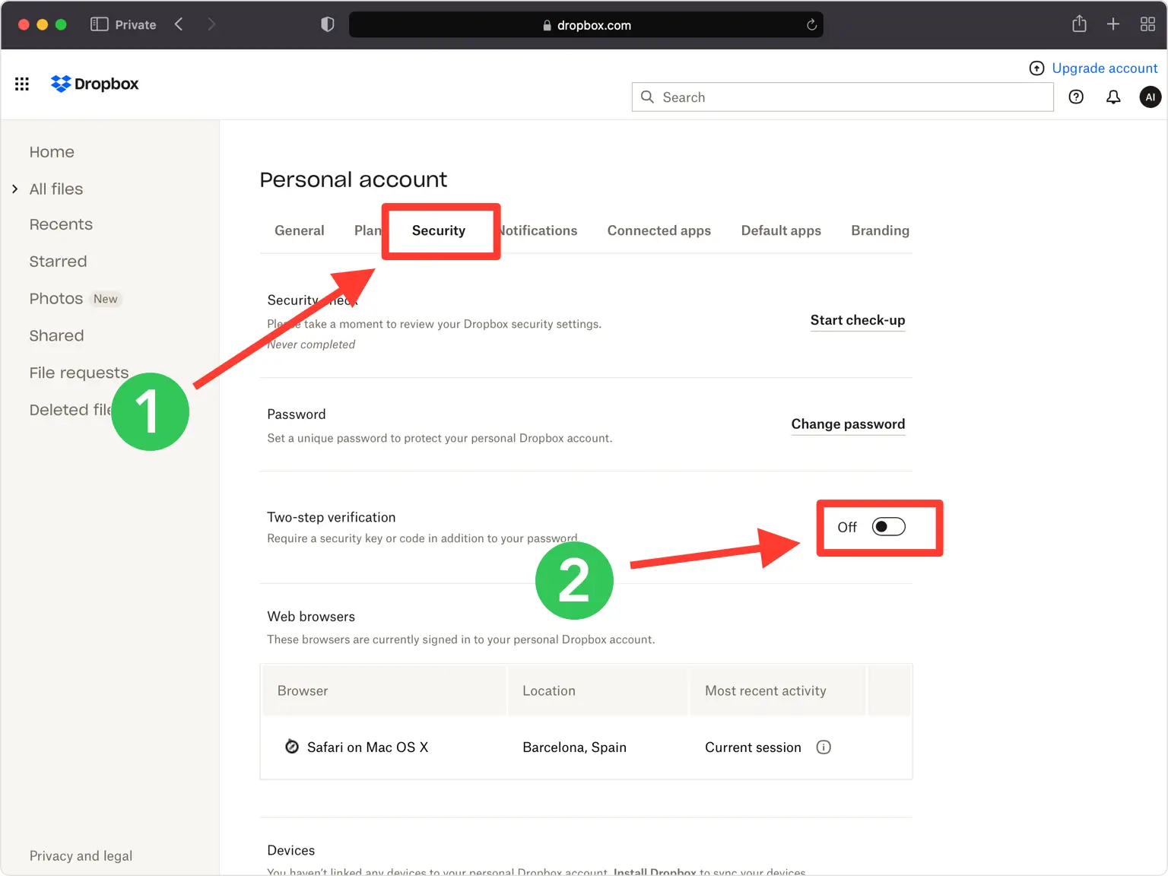Image resolution: width=1168 pixels, height=876 pixels.
Task: Click the Safari compass icon in browser row
Action: [292, 747]
